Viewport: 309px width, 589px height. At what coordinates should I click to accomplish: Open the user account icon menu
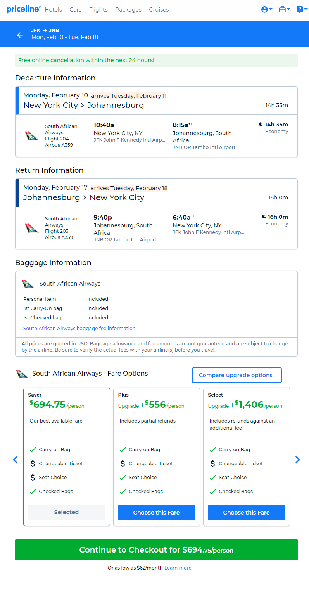(267, 9)
